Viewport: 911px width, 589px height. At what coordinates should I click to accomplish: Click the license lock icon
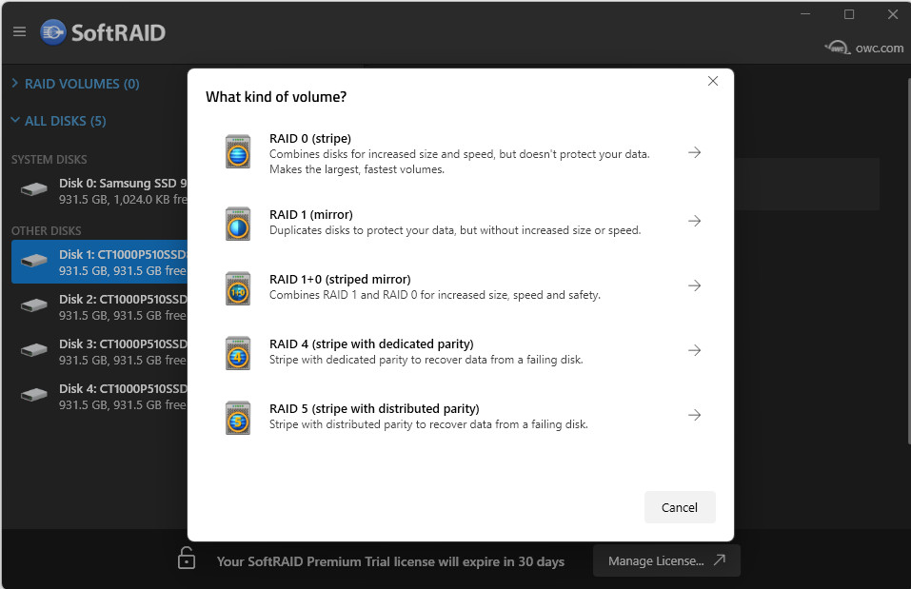pyautogui.click(x=186, y=558)
